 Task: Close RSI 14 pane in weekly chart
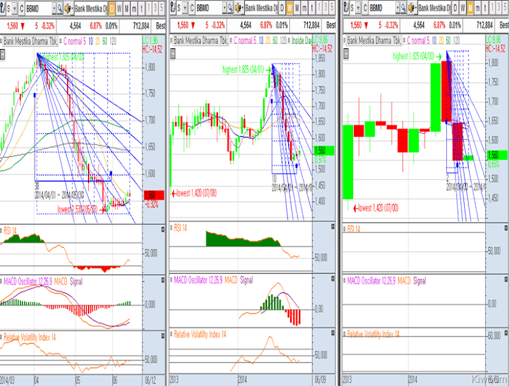pos(333,227)
